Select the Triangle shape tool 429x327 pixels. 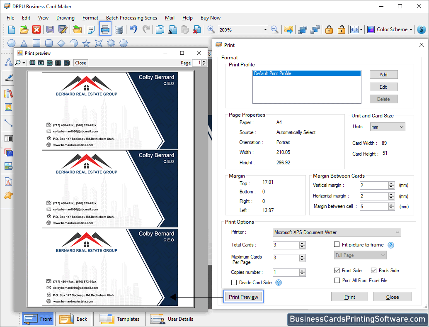[x=24, y=43]
